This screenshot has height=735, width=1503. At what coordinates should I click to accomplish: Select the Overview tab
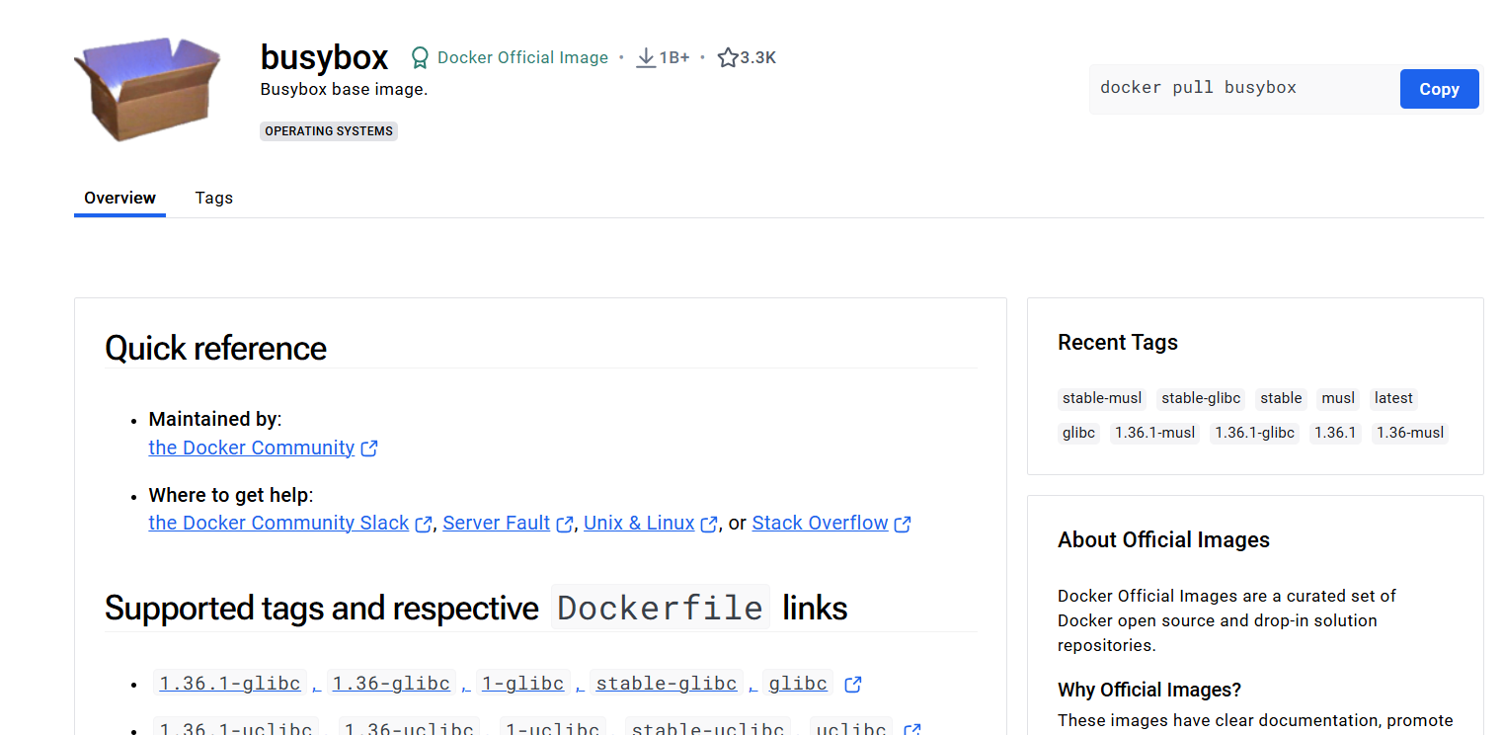[x=119, y=198]
